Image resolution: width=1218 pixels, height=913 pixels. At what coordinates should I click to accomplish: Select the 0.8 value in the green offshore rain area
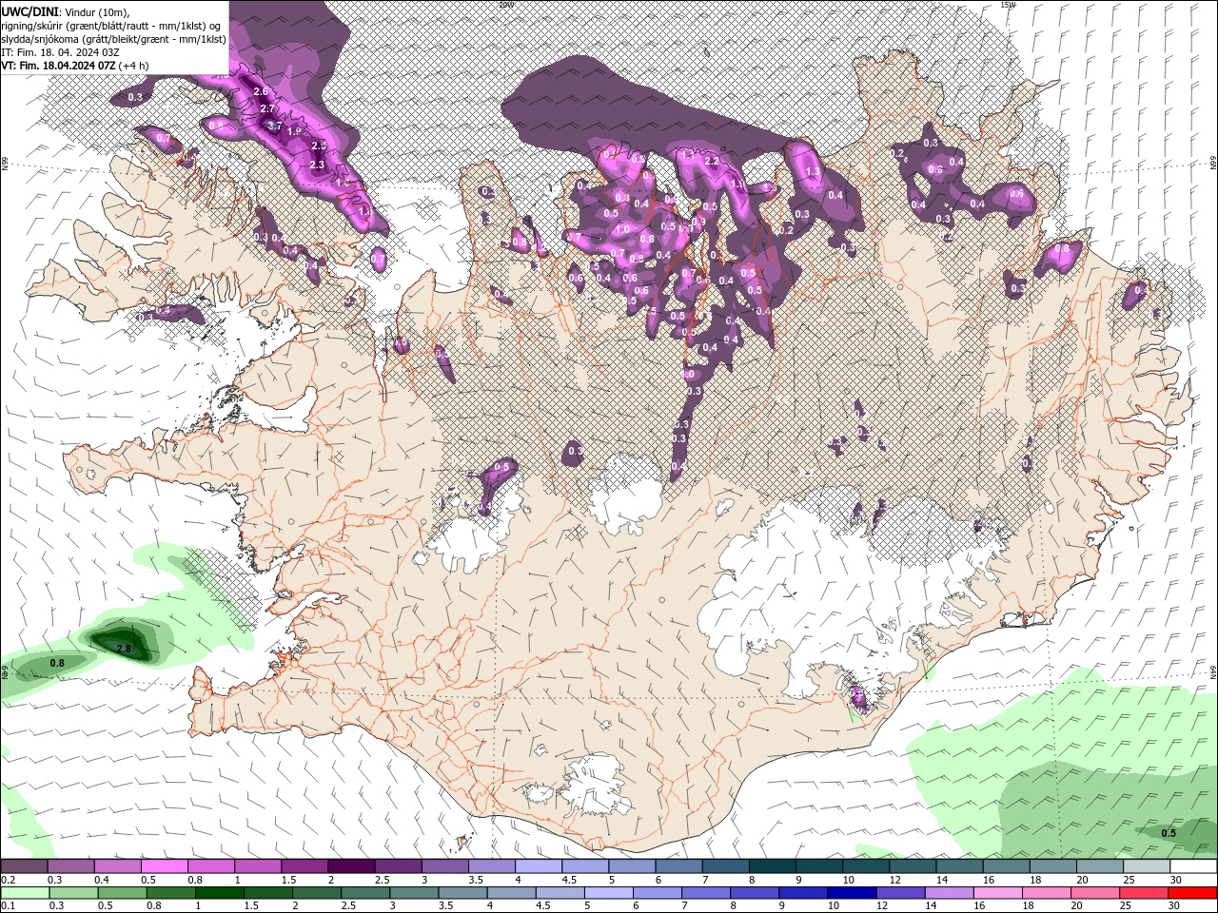coord(57,663)
